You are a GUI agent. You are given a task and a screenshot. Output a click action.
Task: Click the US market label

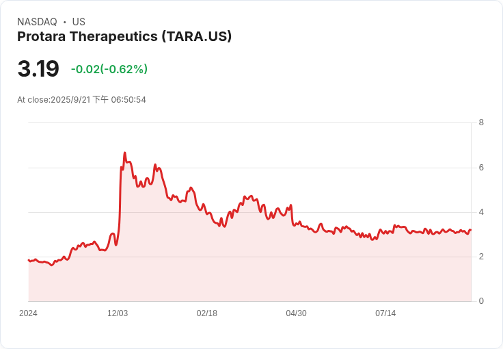[79, 22]
